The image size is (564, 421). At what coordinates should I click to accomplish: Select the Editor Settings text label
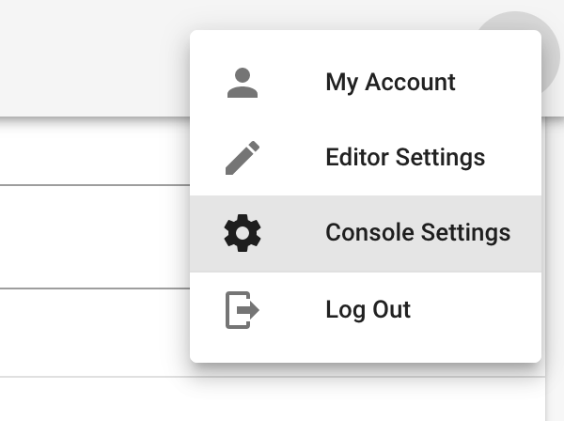click(405, 158)
